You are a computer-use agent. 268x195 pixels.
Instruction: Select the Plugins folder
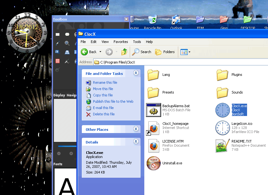[222, 75]
